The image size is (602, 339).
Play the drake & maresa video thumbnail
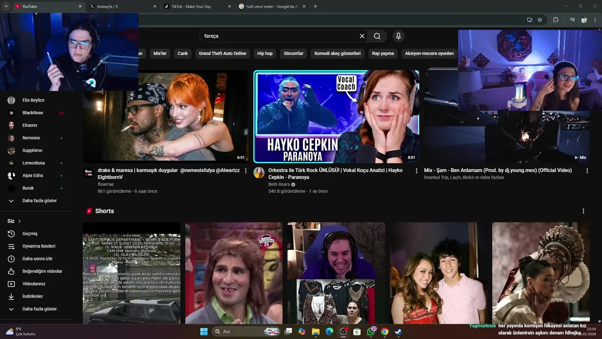coord(166,116)
